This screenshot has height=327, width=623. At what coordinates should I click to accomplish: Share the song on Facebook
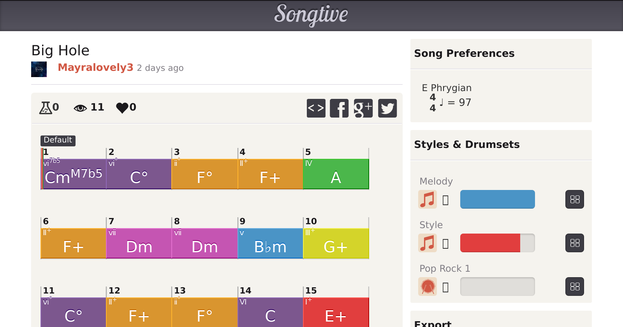click(339, 108)
